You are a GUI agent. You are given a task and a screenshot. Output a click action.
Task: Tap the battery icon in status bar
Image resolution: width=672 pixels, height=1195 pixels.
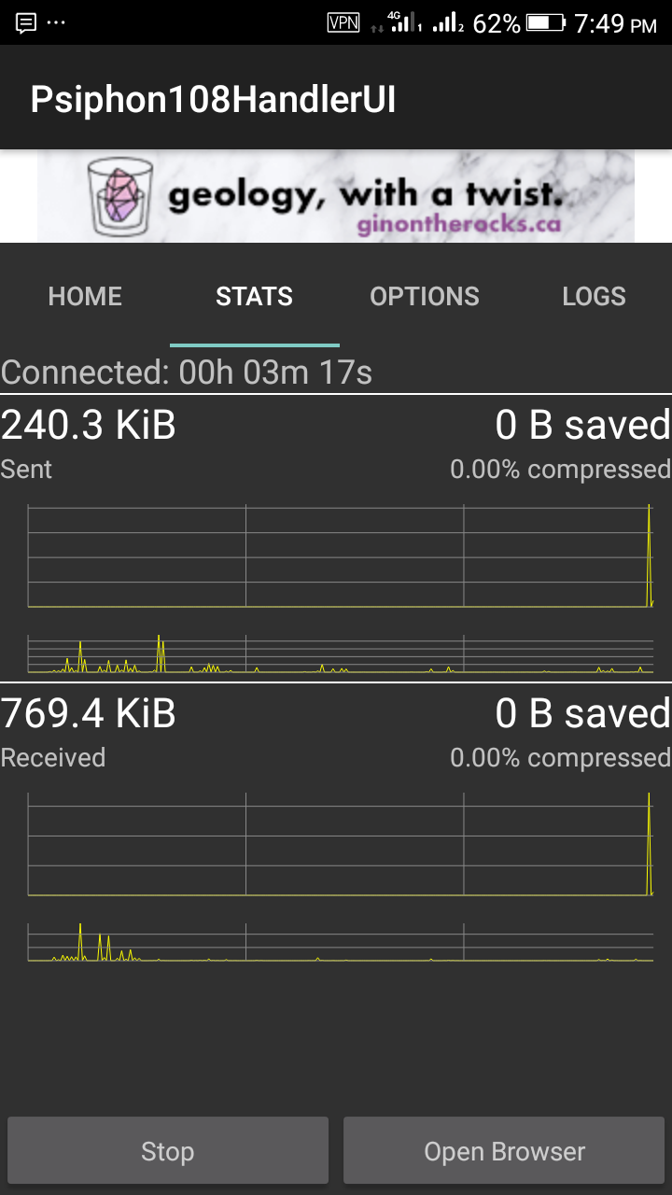click(x=546, y=22)
